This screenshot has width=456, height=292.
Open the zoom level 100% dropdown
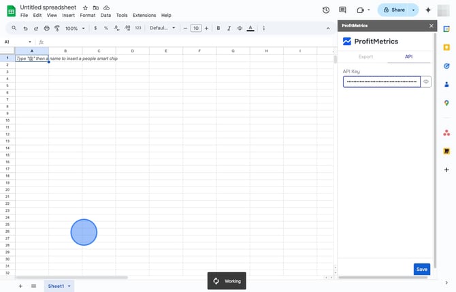click(x=75, y=28)
